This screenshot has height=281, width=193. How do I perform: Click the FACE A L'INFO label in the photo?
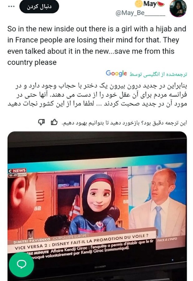pos(167,239)
